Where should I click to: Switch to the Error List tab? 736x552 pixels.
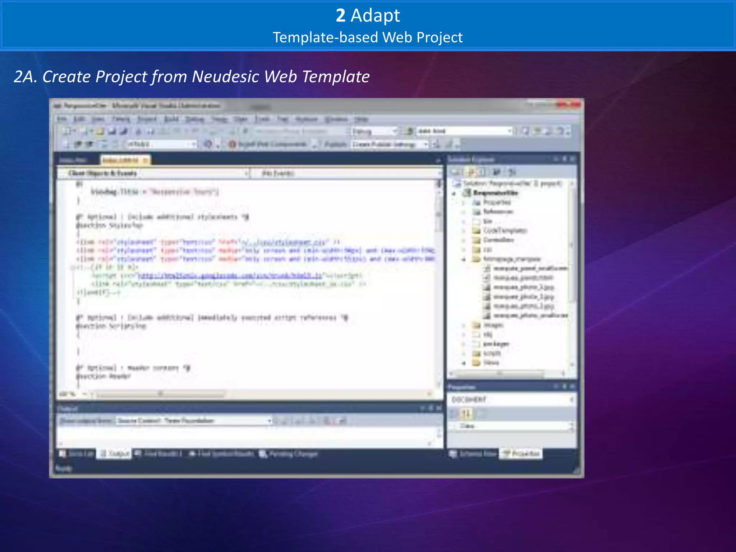click(77, 454)
